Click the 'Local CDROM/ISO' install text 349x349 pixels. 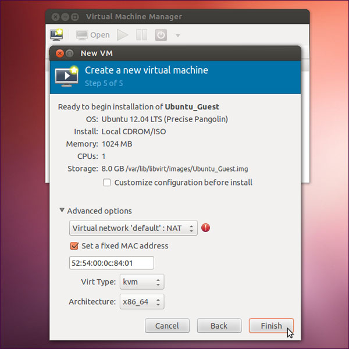click(134, 131)
